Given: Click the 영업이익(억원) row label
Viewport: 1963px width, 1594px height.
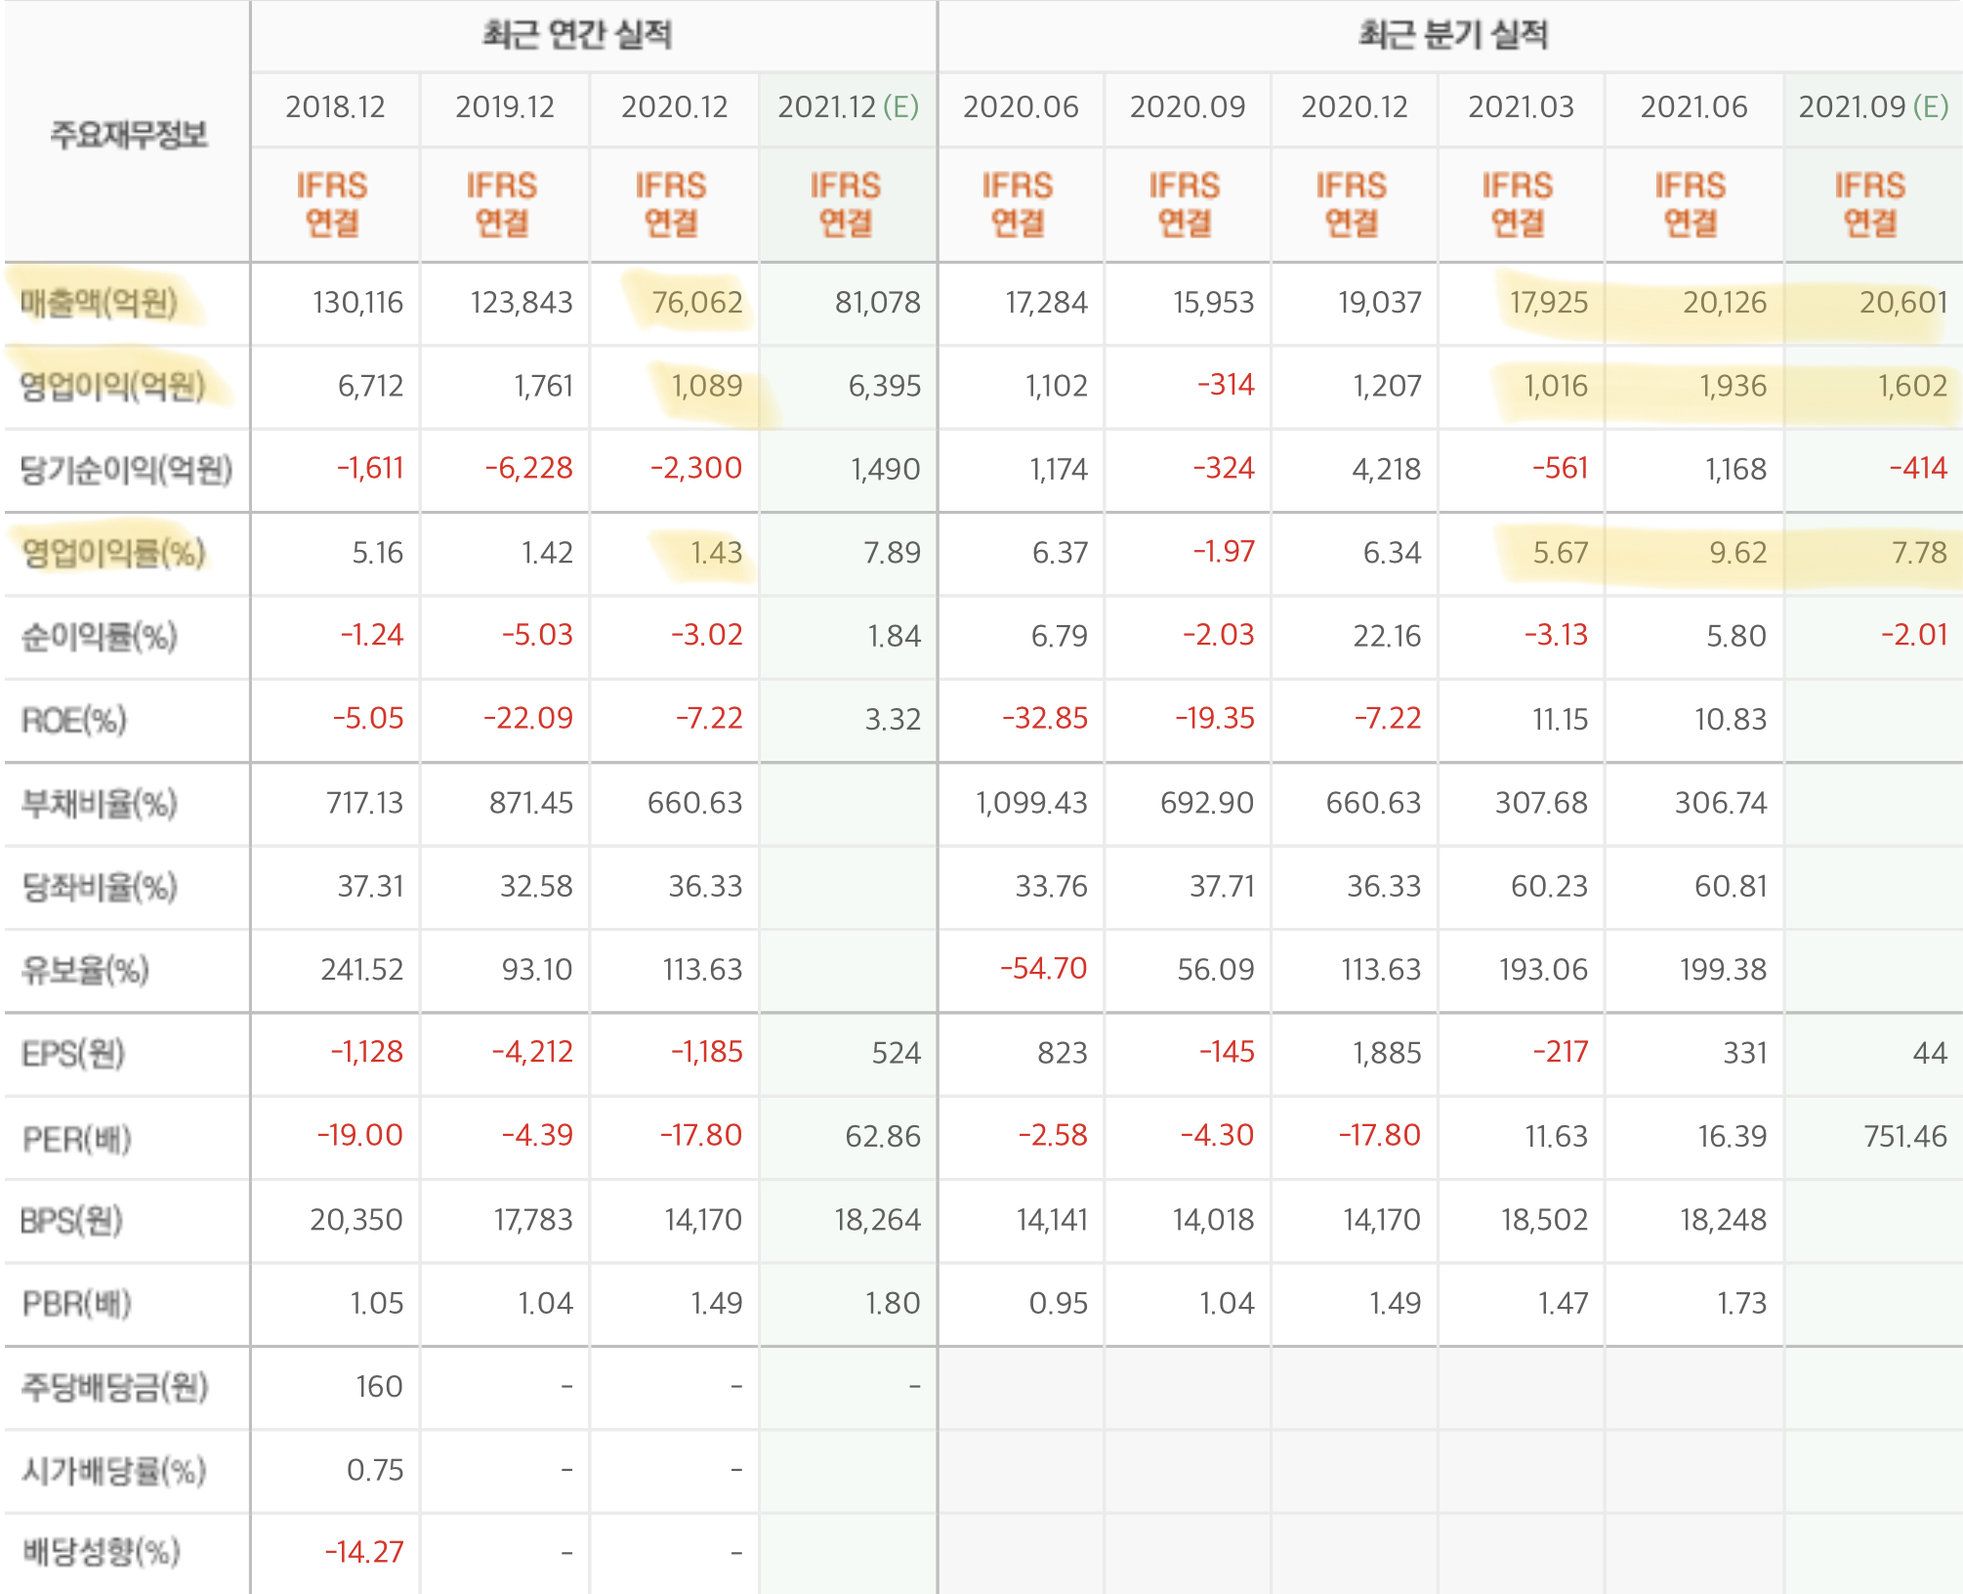Looking at the screenshot, I should point(112,387).
